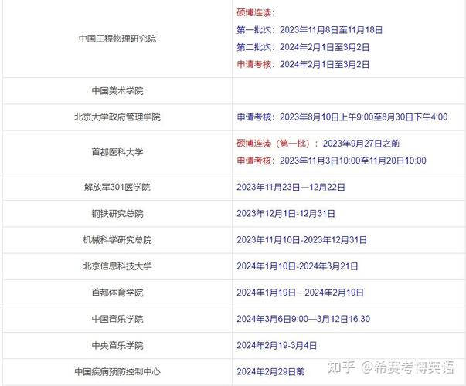Select the cell 中央音乐学院
This screenshot has height=386, width=466.
point(117,346)
